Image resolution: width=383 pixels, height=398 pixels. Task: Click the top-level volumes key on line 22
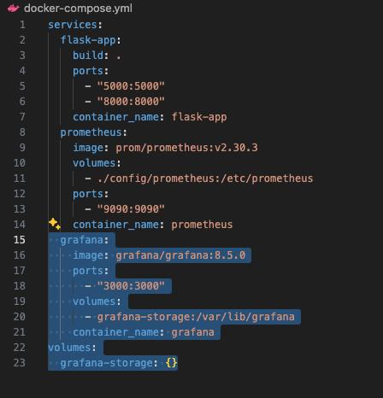point(70,348)
